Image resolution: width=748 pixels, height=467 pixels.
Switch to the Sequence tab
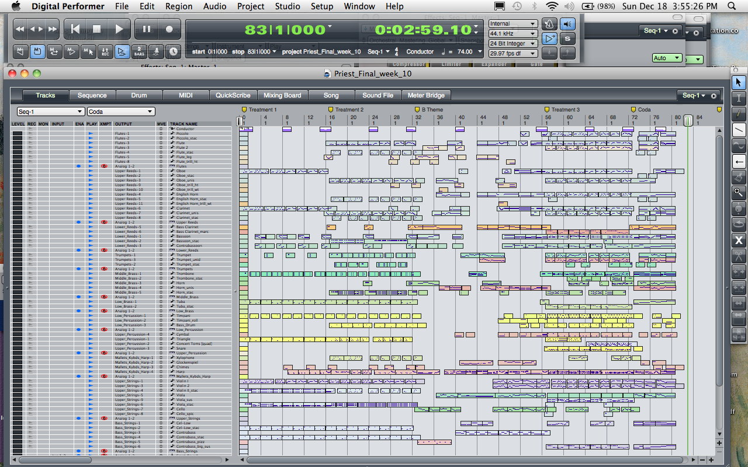click(x=92, y=95)
